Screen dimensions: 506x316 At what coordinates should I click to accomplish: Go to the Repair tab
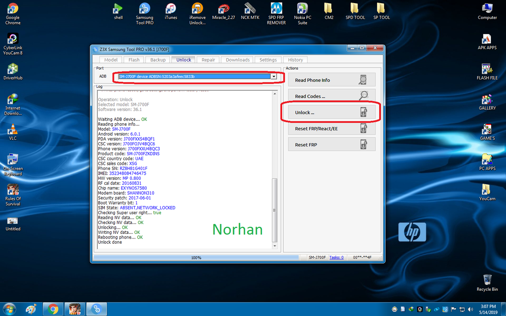coord(208,60)
